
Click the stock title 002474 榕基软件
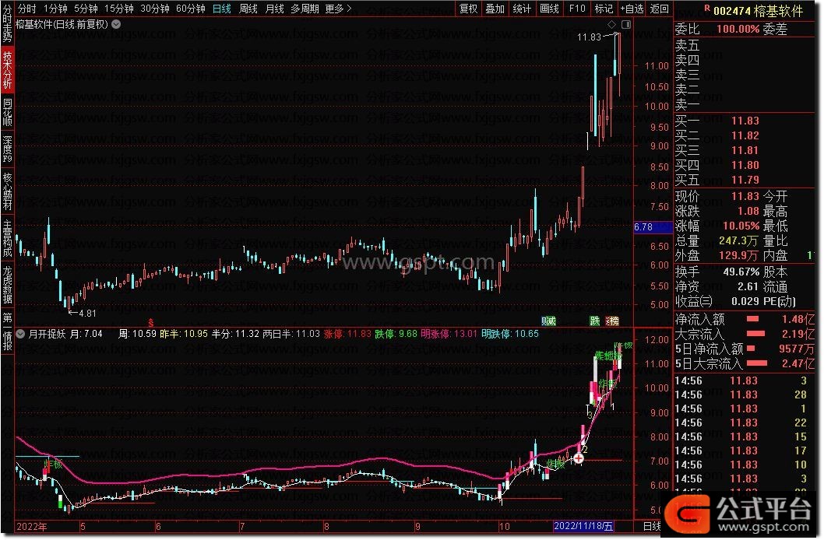(x=758, y=10)
